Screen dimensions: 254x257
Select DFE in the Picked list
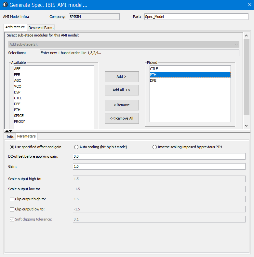pos(153,80)
